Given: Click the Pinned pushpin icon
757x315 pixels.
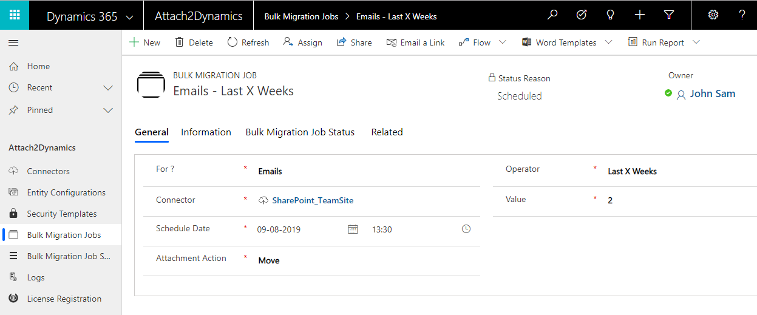Looking at the screenshot, I should [x=13, y=110].
